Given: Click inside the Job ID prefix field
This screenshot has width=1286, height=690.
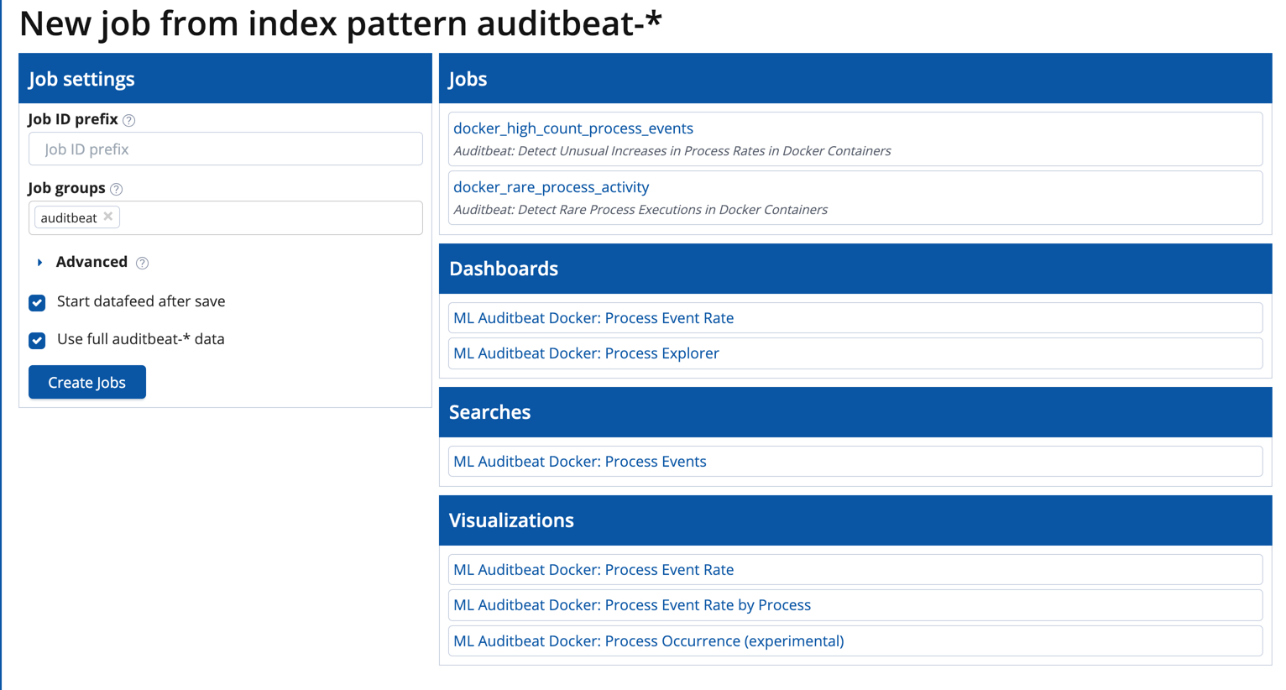Looking at the screenshot, I should coord(225,148).
